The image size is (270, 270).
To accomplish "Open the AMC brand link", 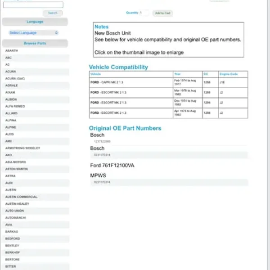I will coord(9,141).
